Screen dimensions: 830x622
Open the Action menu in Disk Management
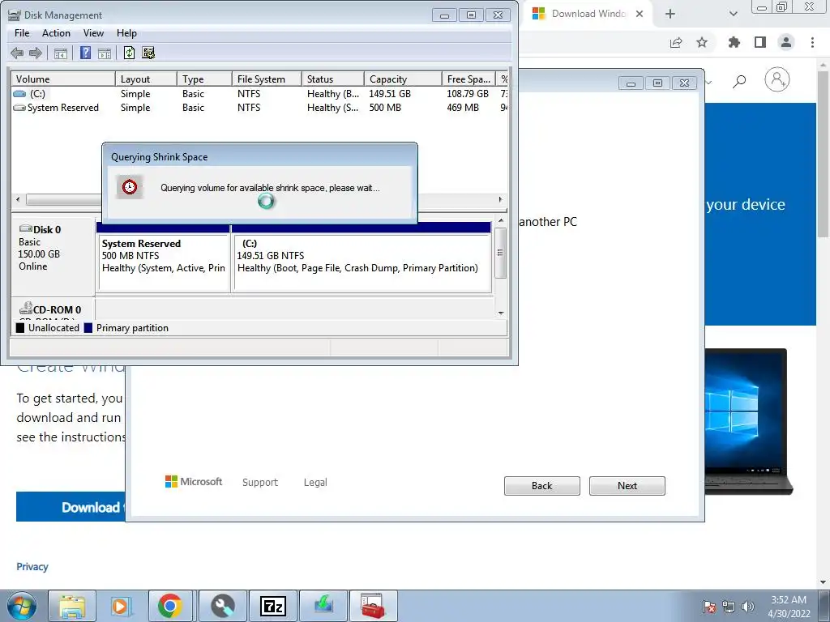(x=56, y=32)
